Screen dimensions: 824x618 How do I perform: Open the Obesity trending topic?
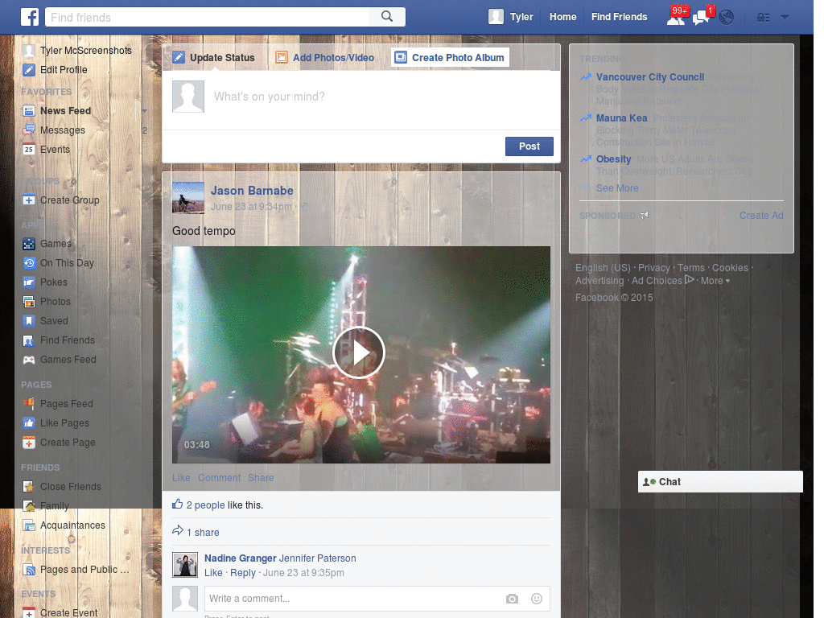coord(613,159)
